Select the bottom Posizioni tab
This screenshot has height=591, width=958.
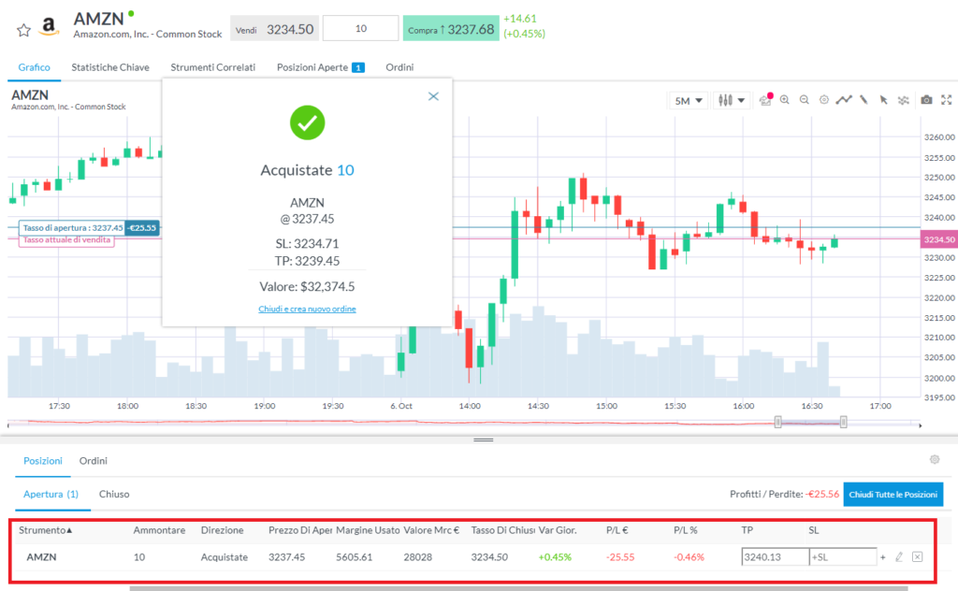(x=43, y=460)
